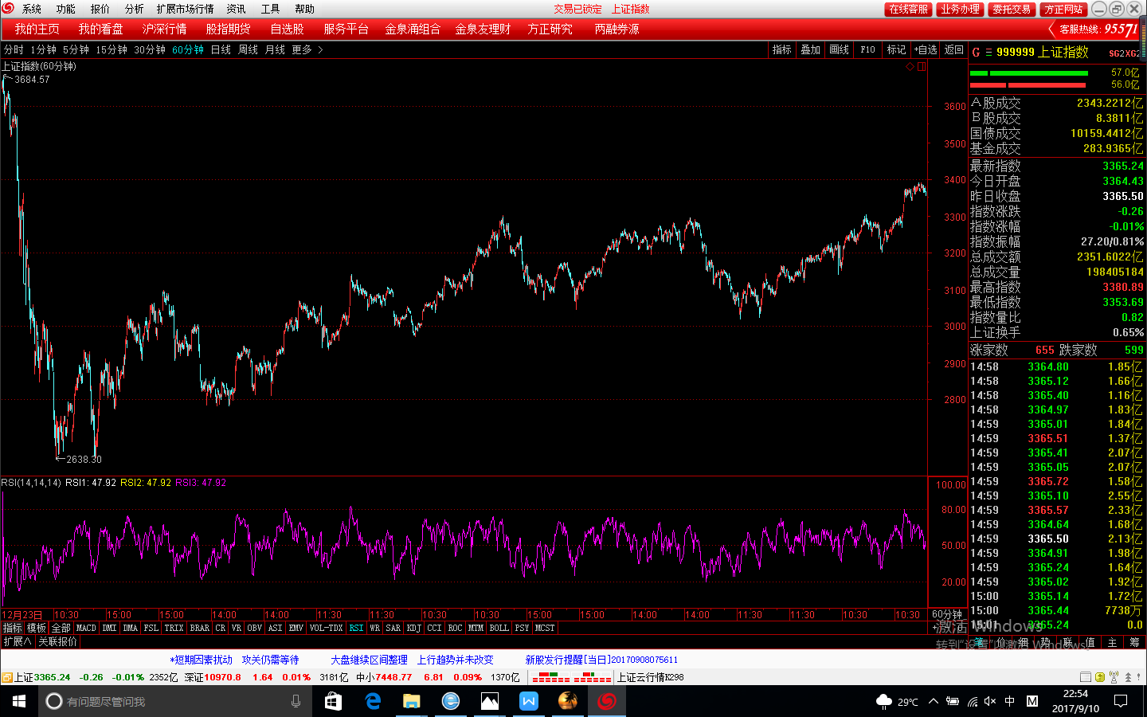Image resolution: width=1147 pixels, height=717 pixels.
Task: Select the VOL-TDX indicator
Action: click(x=326, y=629)
